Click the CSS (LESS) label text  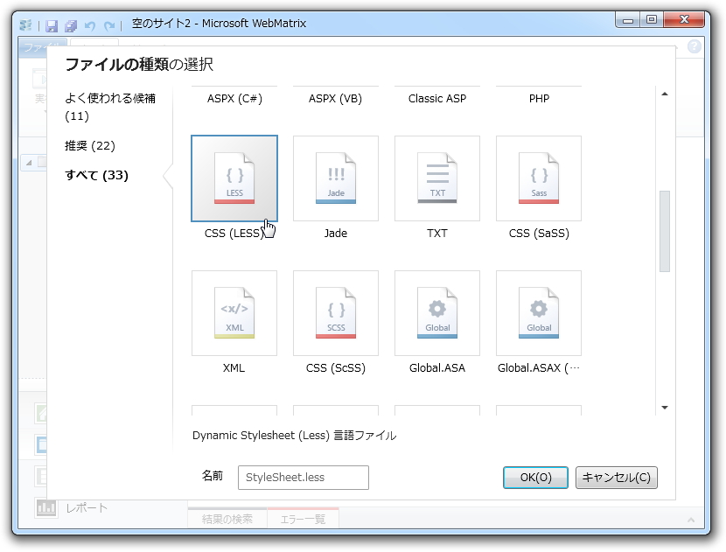[234, 233]
